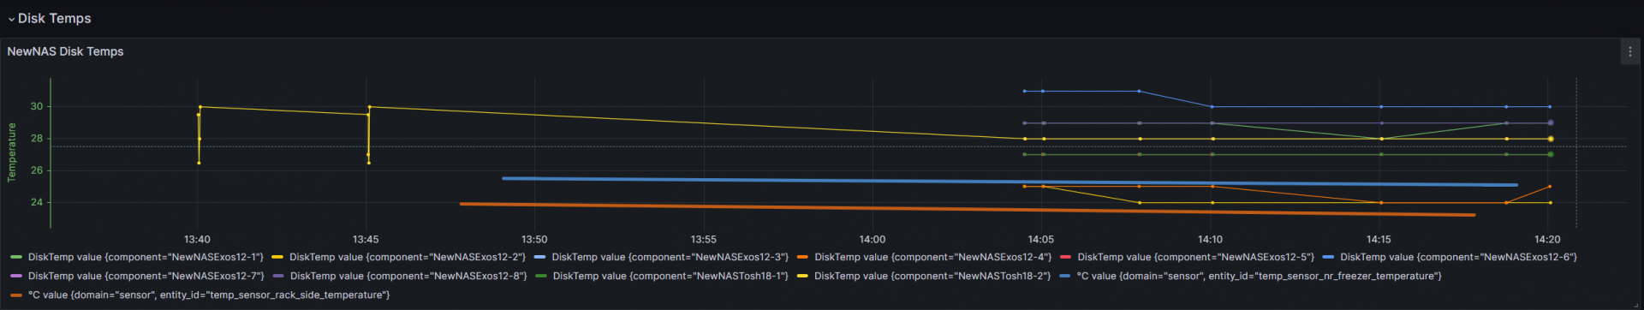The height and width of the screenshot is (310, 1644).
Task: Open color picker for NewNASExos12-2 swatch
Action: 277,257
